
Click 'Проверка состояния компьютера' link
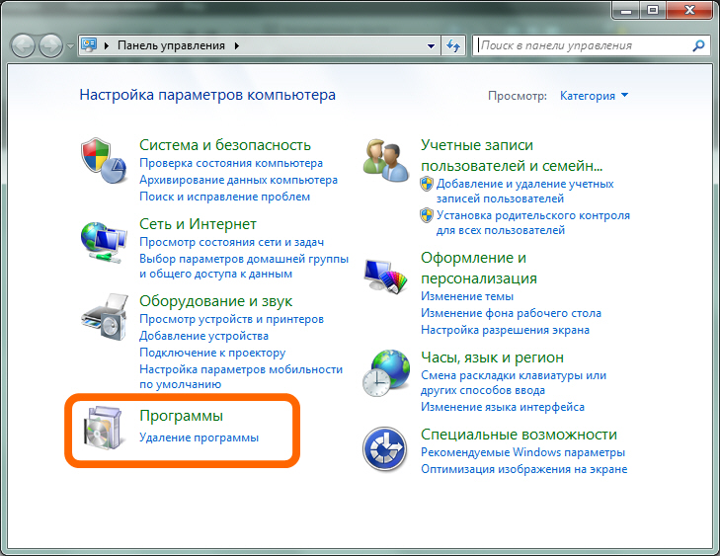[x=231, y=163]
